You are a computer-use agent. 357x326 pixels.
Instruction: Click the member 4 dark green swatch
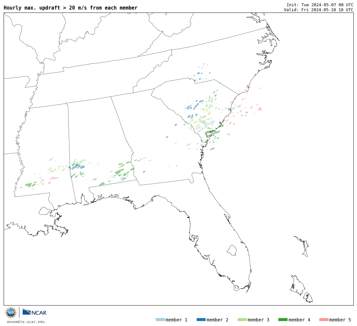pyautogui.click(x=283, y=319)
